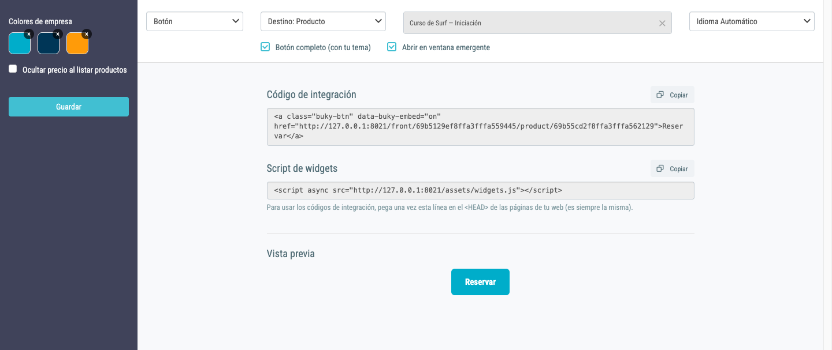The height and width of the screenshot is (350, 832).
Task: Copy the Script de widgets code
Action: (x=673, y=168)
